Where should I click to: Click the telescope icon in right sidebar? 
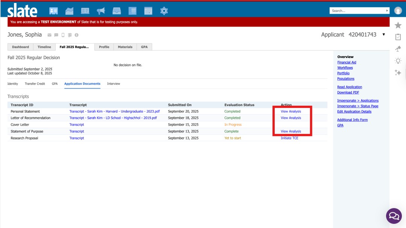(398, 49)
